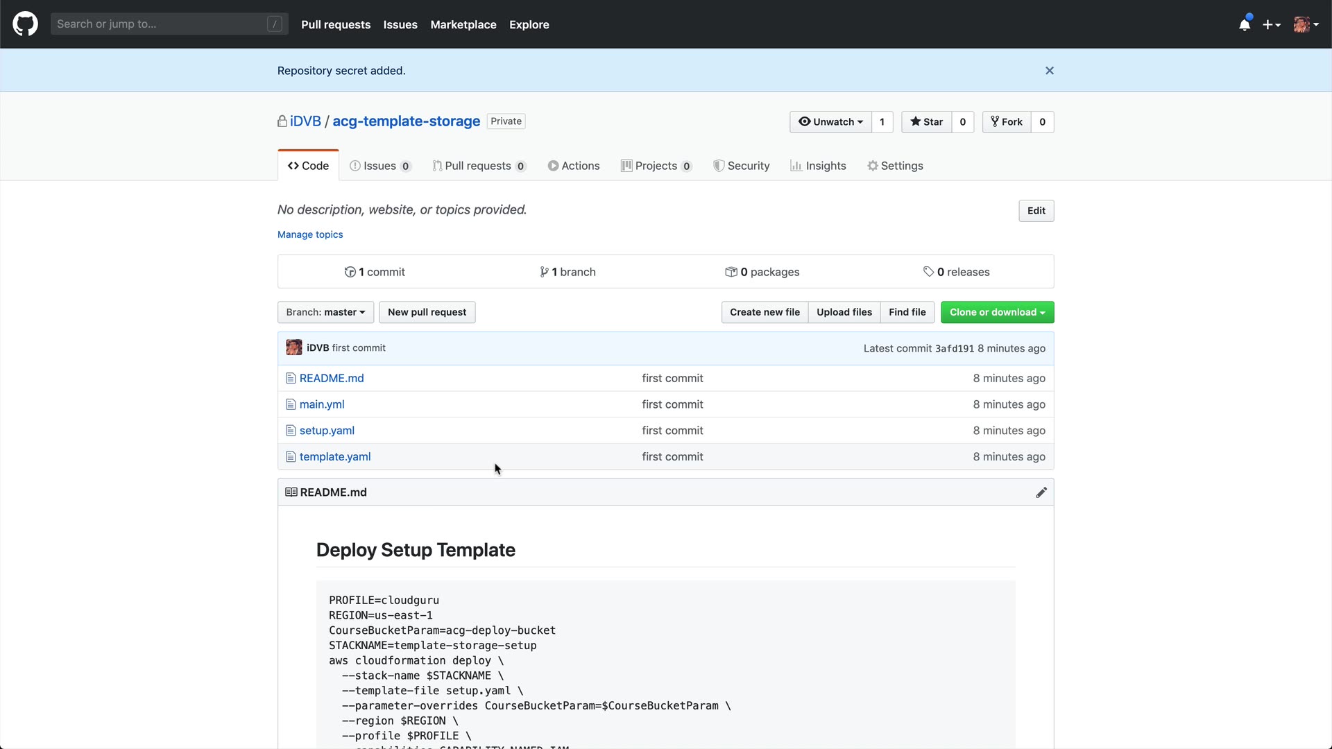Viewport: 1332px width, 749px height.
Task: Click the 0 releases tag icon
Action: (928, 272)
